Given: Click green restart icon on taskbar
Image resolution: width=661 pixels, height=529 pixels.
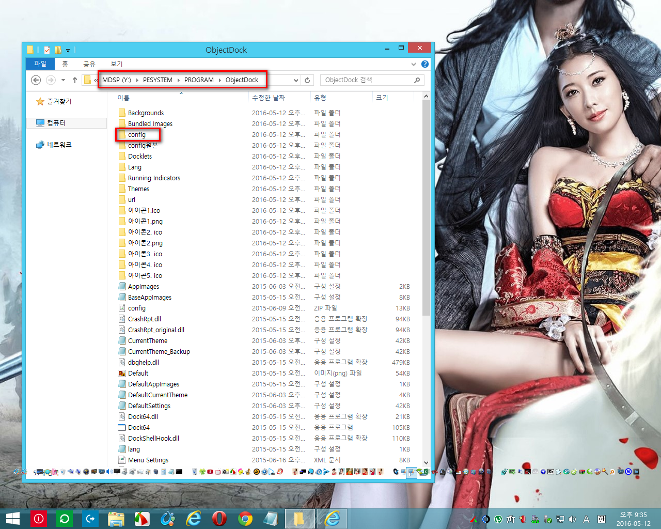Looking at the screenshot, I should (x=65, y=518).
